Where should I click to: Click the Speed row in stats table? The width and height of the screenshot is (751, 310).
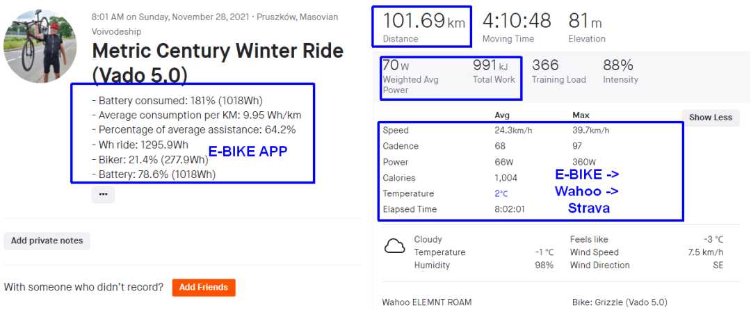pos(396,130)
